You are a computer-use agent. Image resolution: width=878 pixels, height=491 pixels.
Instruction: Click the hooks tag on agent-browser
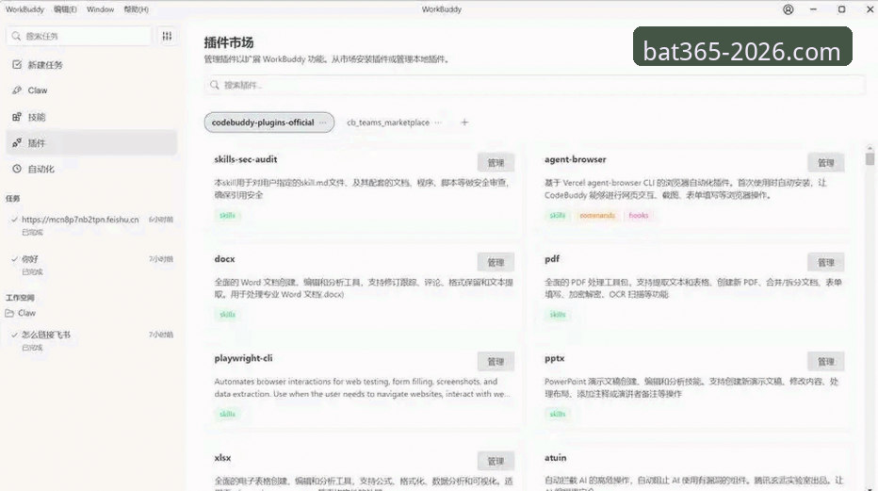[639, 216]
